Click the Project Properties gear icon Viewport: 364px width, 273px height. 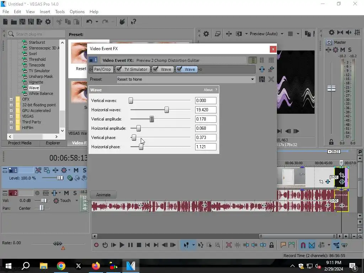point(48,22)
